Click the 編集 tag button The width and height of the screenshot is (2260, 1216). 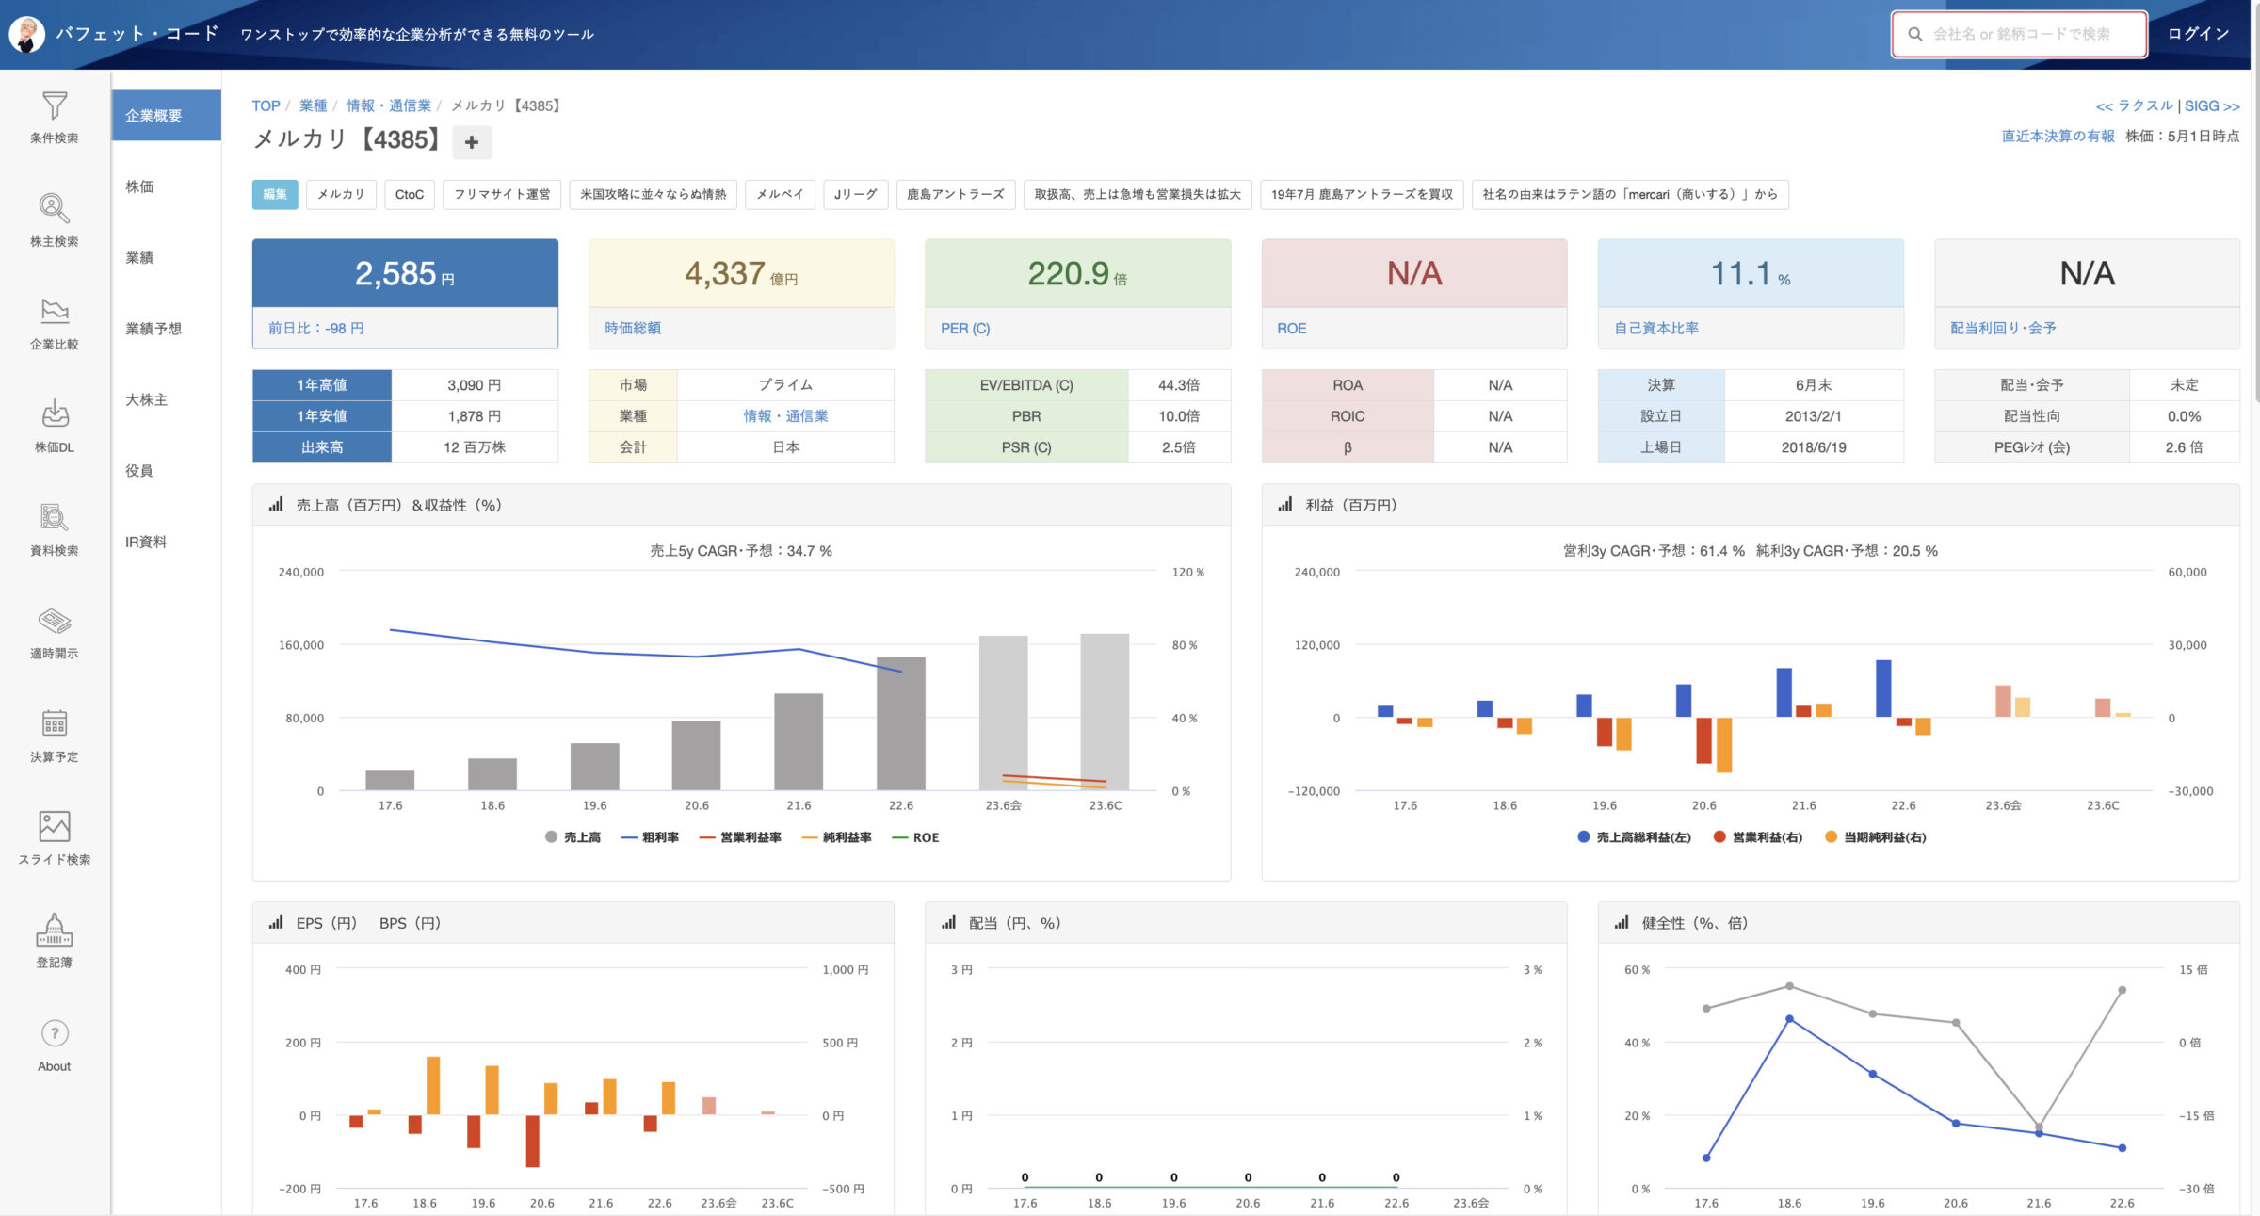tap(275, 194)
